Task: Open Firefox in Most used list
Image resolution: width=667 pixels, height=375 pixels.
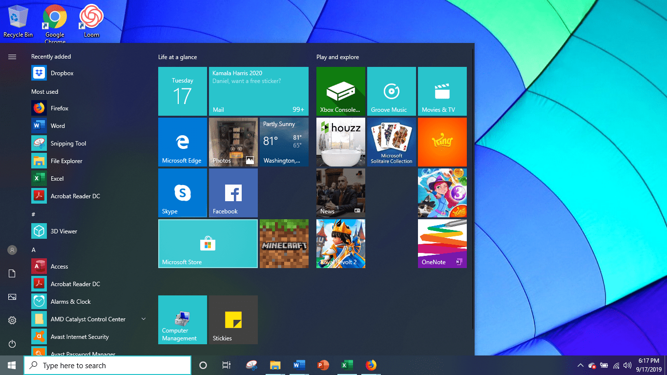Action: [88, 108]
